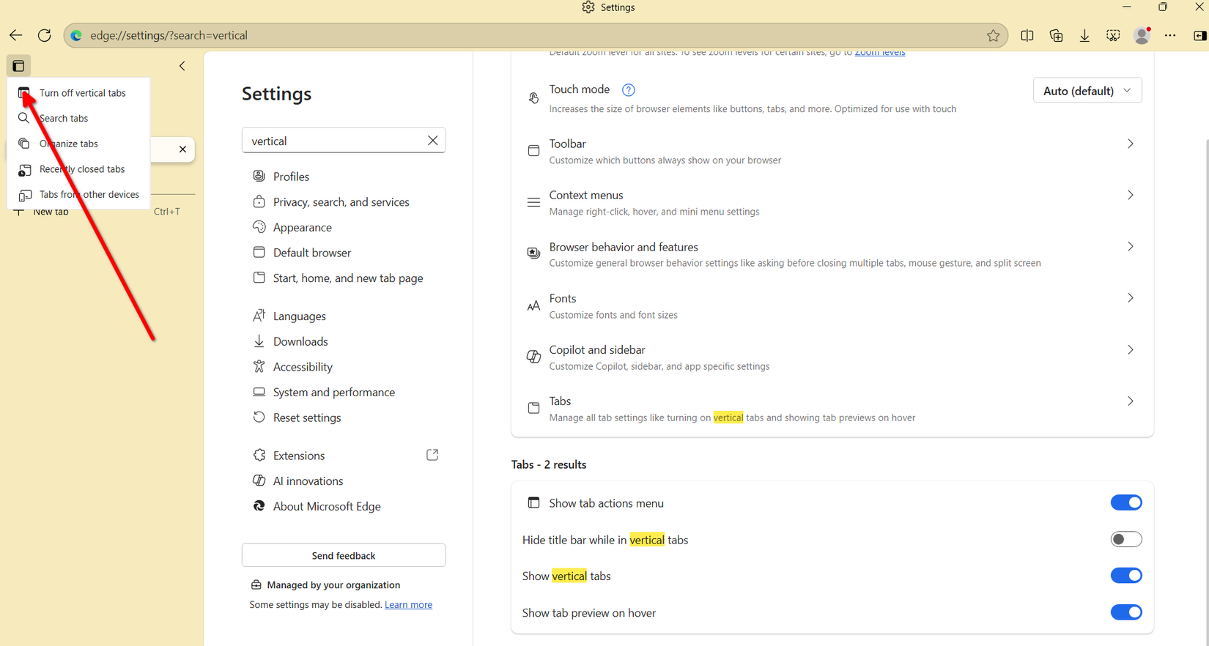Open Appearance settings section

coord(302,227)
